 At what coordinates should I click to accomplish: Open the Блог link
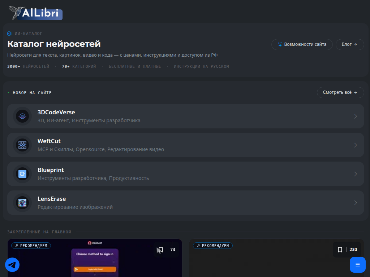tap(349, 44)
